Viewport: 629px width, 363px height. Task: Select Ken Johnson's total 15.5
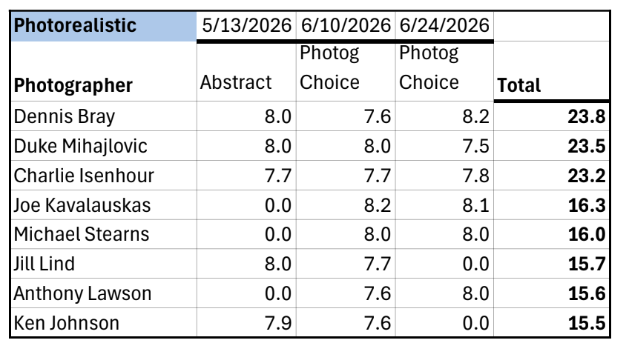[x=552, y=322]
